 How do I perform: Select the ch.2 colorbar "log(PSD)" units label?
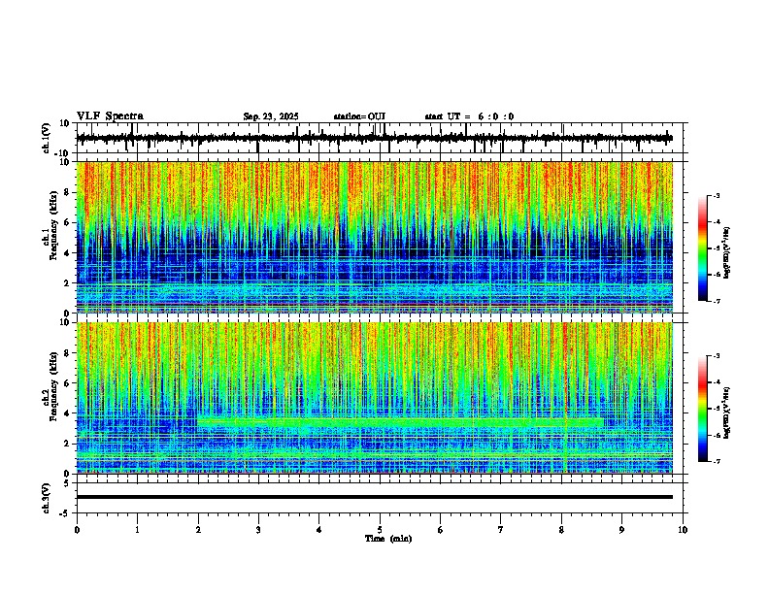click(x=727, y=412)
